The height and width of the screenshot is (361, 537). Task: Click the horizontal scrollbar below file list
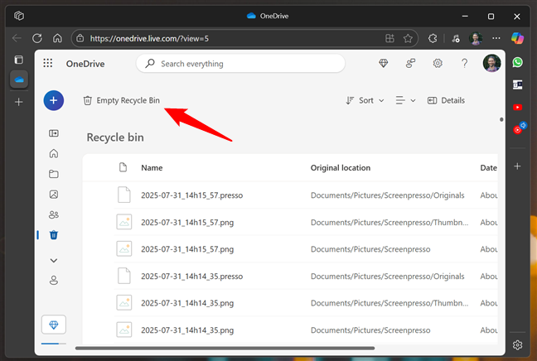225,349
